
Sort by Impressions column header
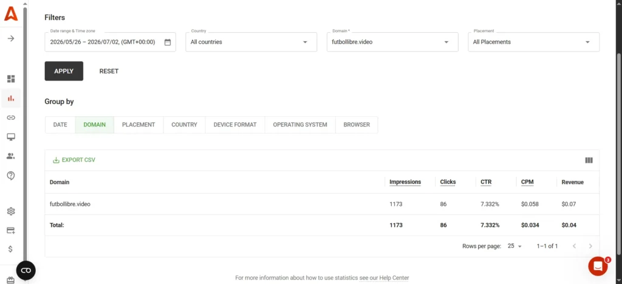(405, 182)
